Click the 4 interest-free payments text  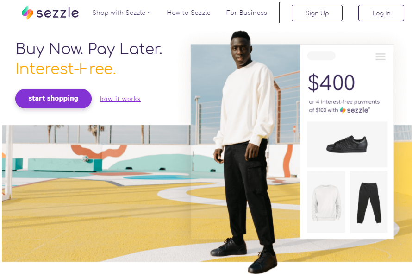(344, 102)
